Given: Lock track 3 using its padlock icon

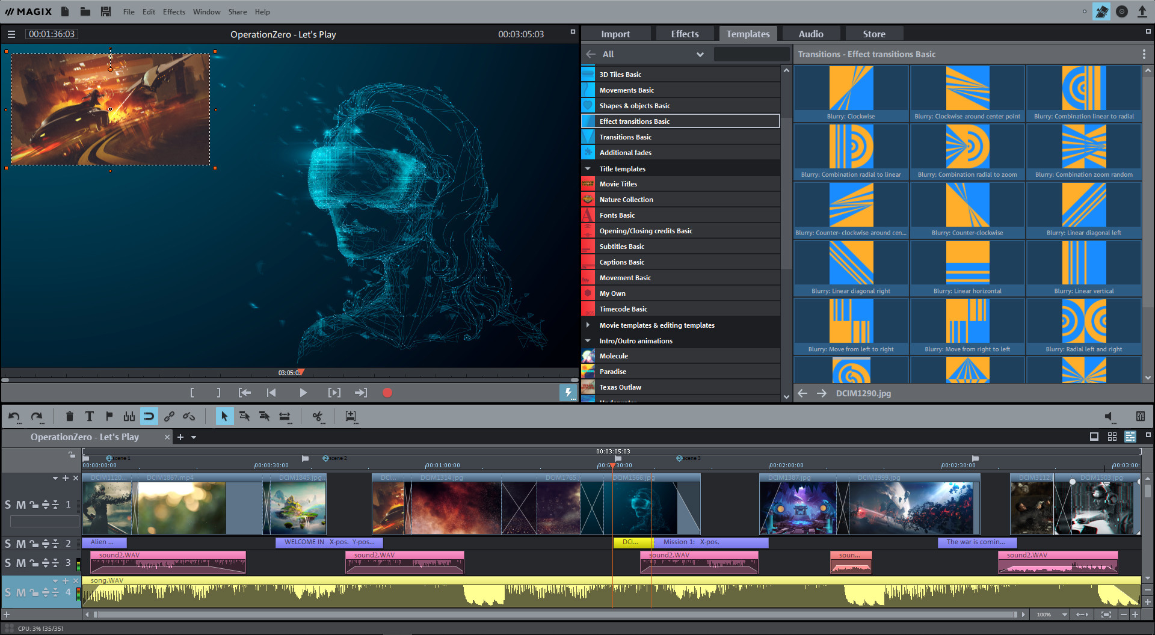Looking at the screenshot, I should [x=33, y=563].
